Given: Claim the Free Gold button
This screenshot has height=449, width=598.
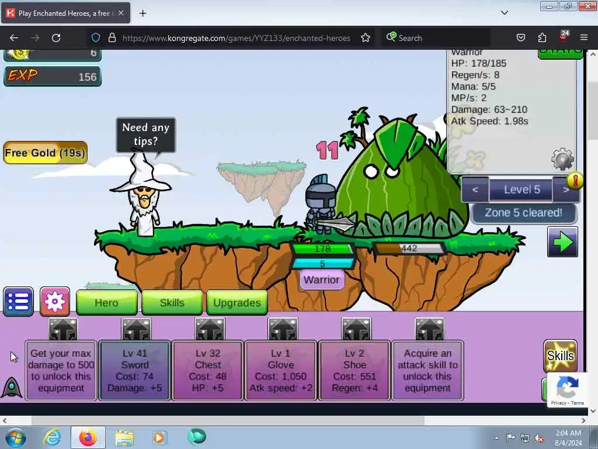Looking at the screenshot, I should 45,153.
